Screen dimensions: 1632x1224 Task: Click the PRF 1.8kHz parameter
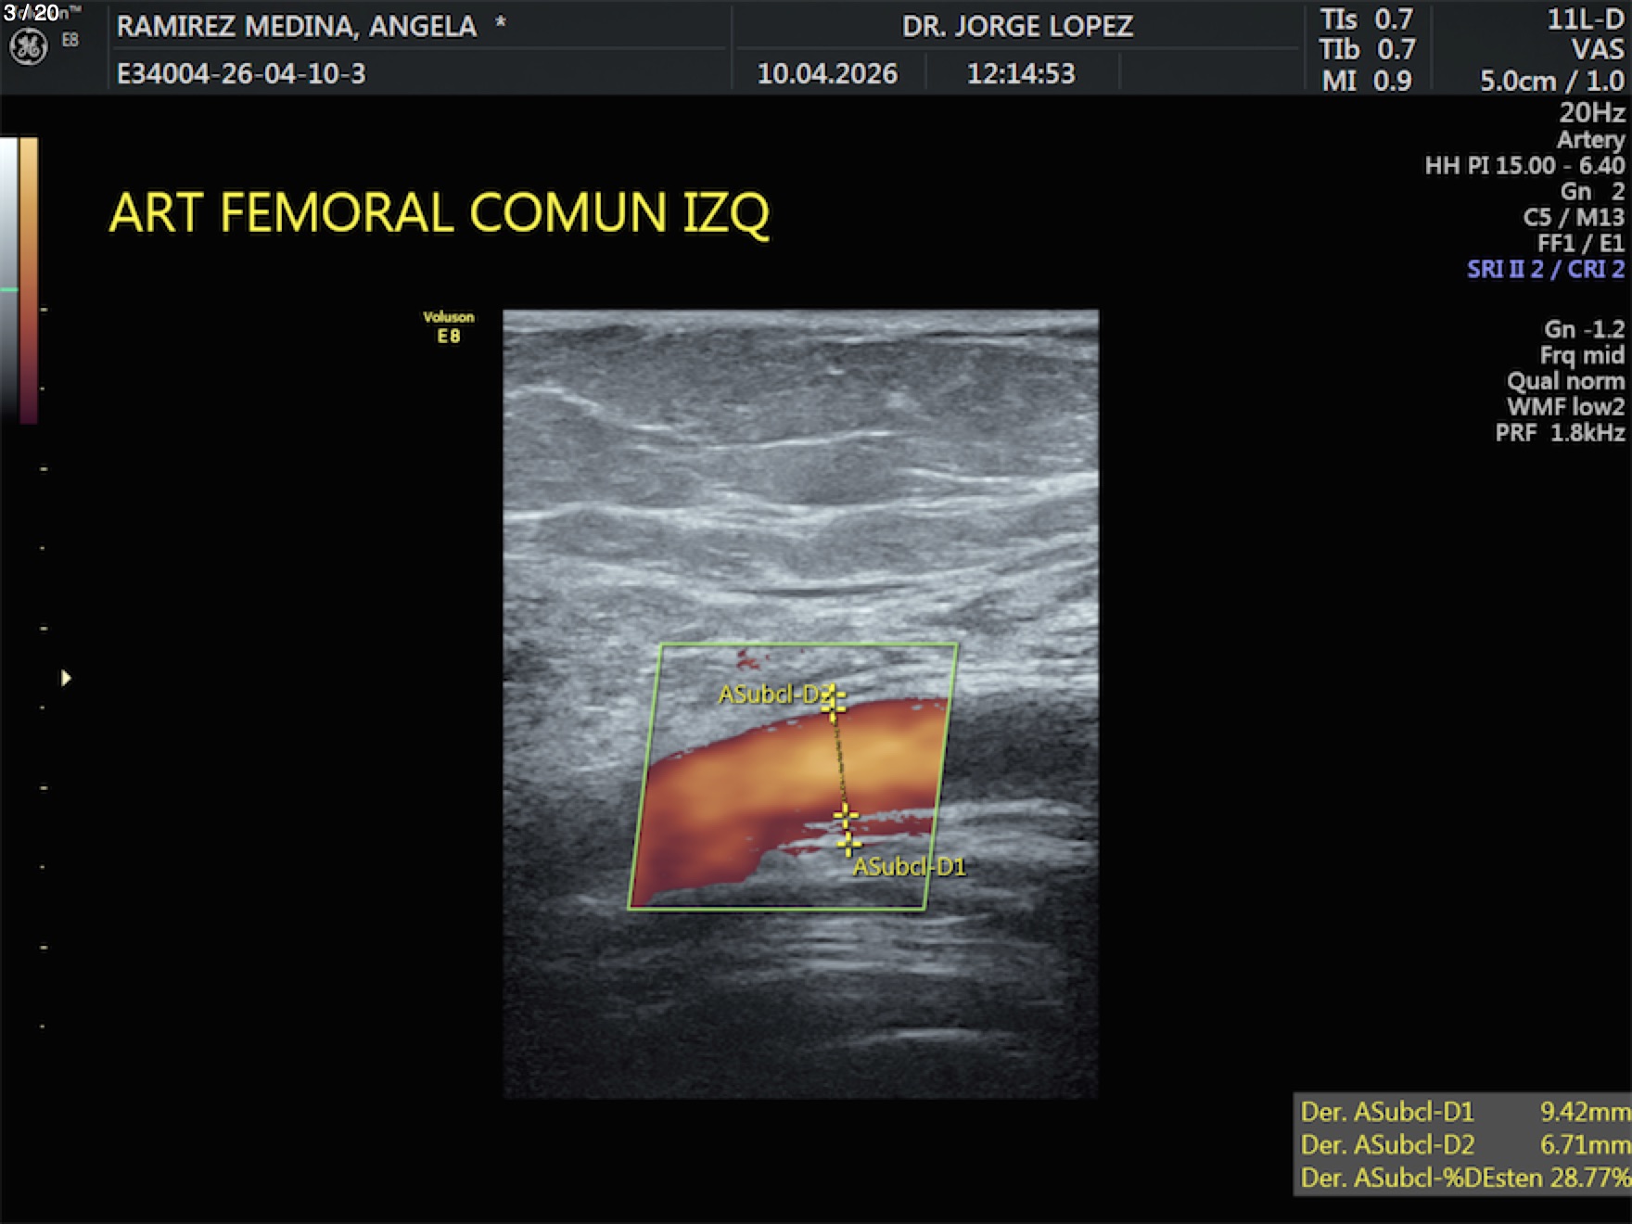point(1560,433)
